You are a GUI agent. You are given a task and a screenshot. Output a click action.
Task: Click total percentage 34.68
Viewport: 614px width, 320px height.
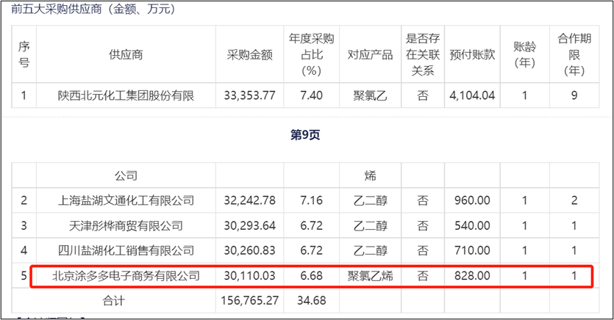point(311,300)
